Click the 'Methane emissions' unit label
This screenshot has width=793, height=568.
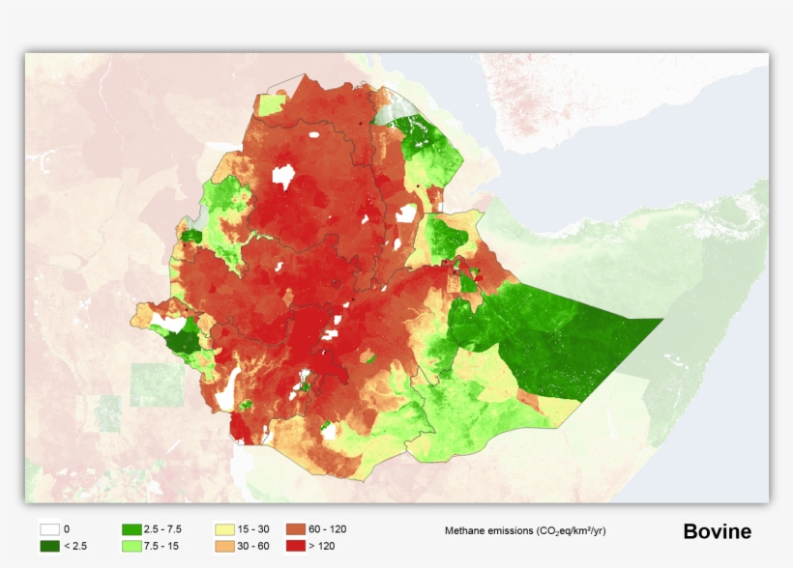(x=525, y=531)
